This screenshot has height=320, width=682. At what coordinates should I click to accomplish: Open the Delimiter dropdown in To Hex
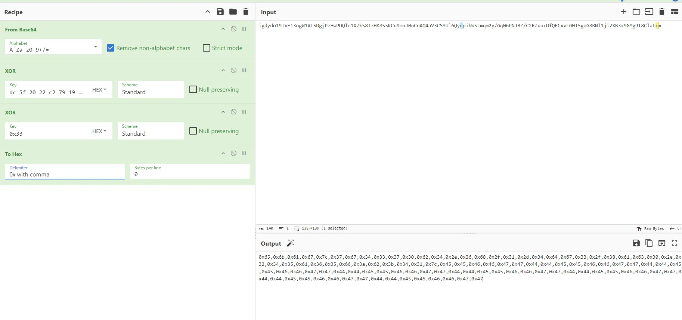point(65,172)
